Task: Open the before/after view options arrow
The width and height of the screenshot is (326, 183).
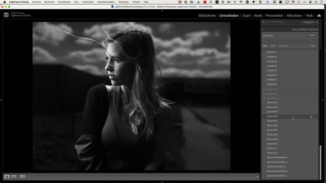Action: (27, 177)
